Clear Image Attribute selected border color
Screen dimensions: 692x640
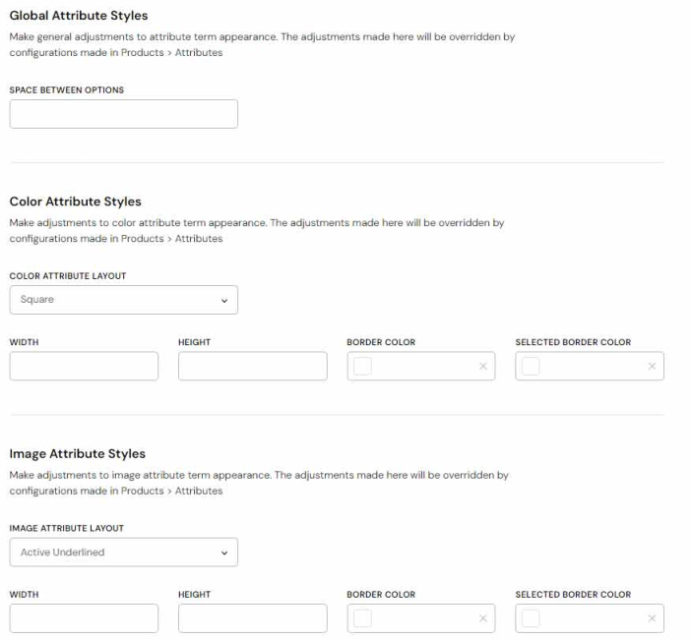[x=652, y=618]
